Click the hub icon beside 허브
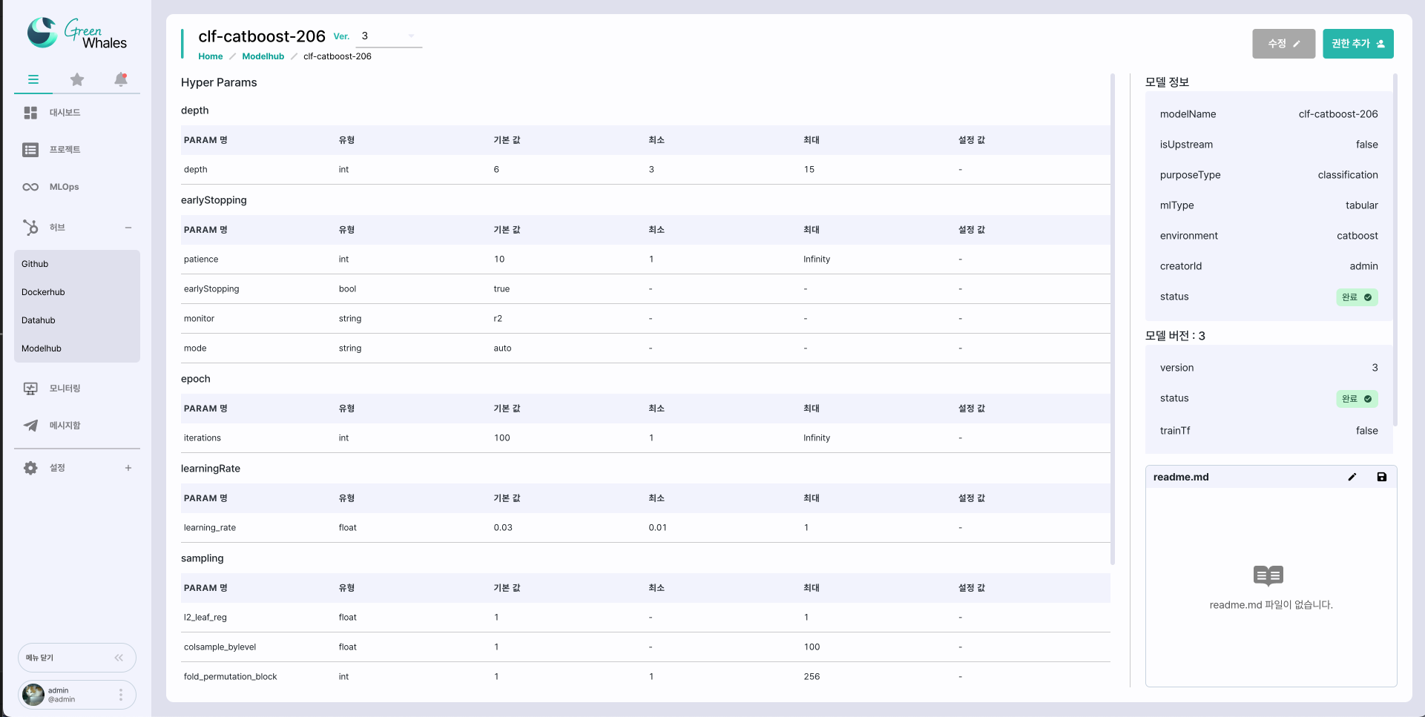This screenshot has width=1425, height=717. point(30,228)
